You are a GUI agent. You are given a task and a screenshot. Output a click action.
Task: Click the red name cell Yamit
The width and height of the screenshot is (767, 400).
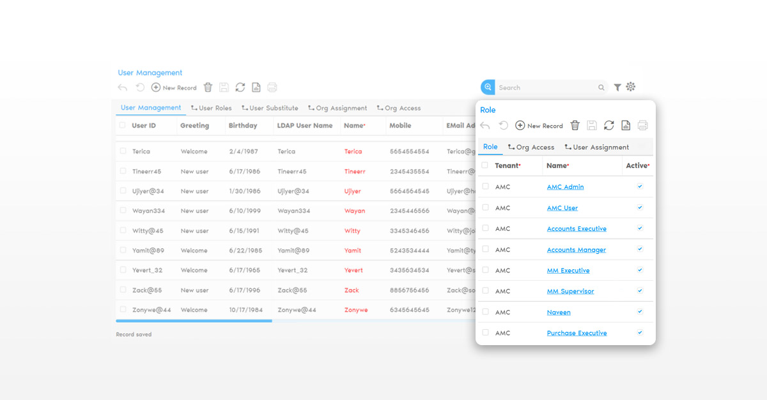click(353, 250)
